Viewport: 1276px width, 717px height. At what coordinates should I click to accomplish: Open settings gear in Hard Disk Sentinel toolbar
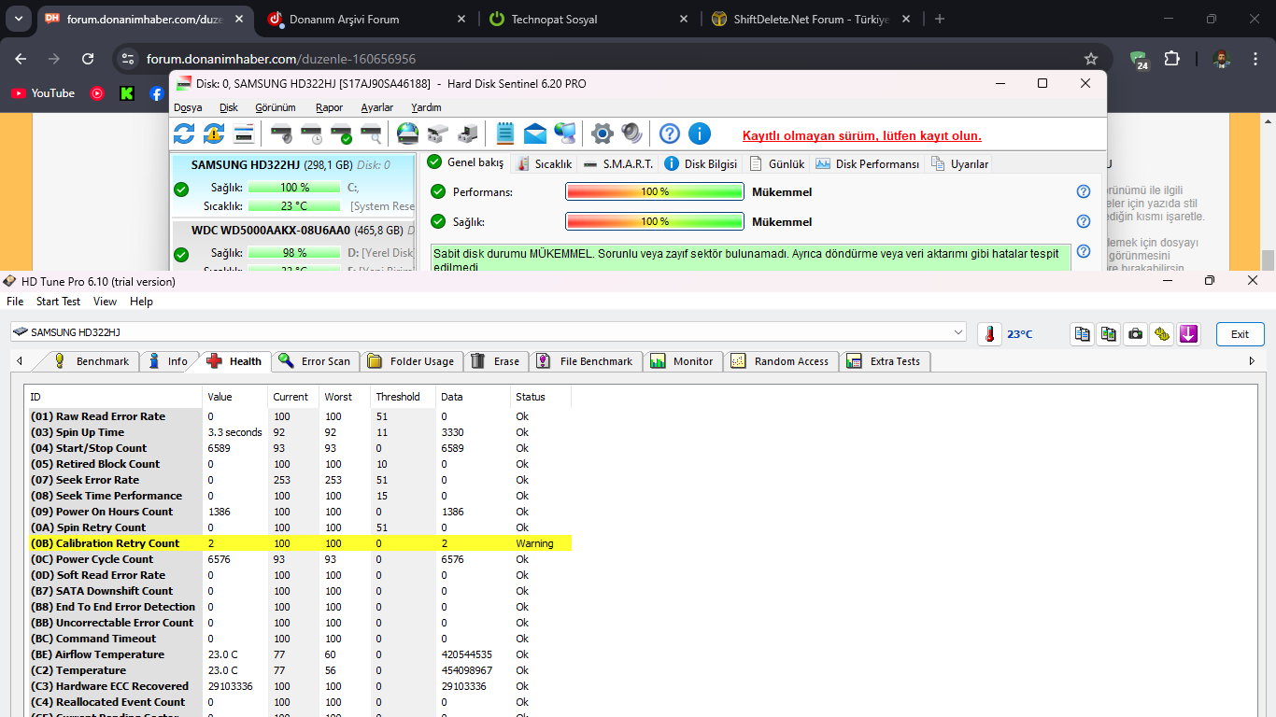point(603,134)
